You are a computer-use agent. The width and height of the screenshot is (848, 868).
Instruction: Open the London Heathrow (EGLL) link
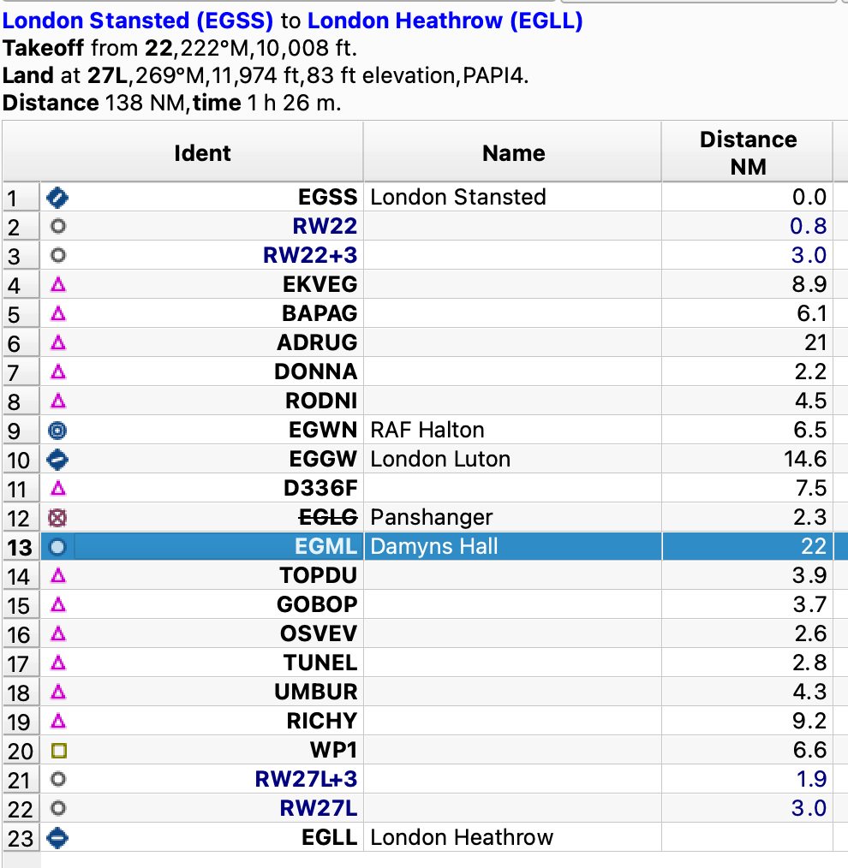click(x=445, y=21)
